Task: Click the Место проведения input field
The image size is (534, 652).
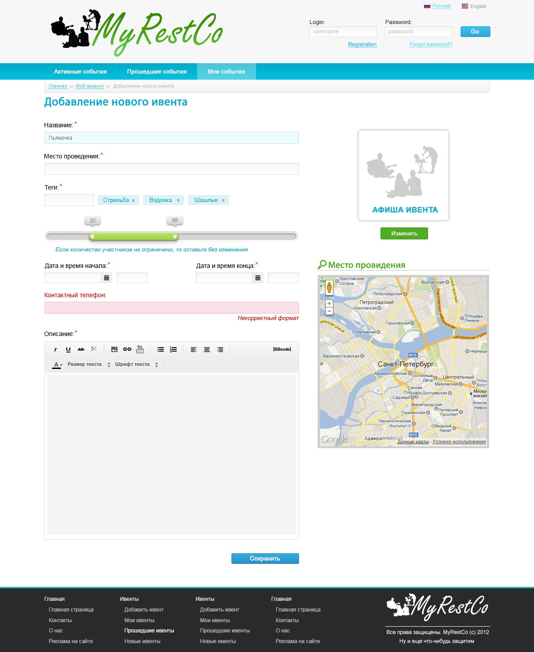Action: 172,169
